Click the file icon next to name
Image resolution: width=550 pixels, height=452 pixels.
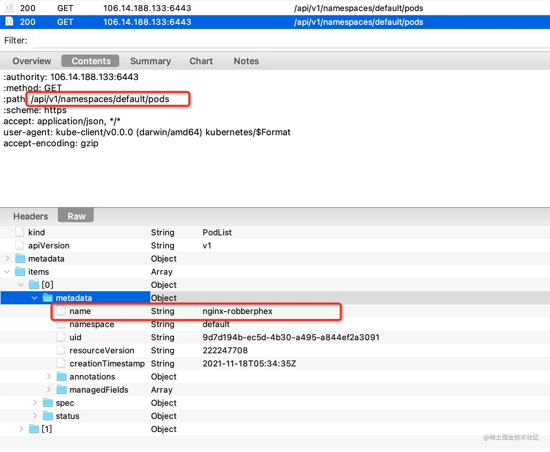61,311
